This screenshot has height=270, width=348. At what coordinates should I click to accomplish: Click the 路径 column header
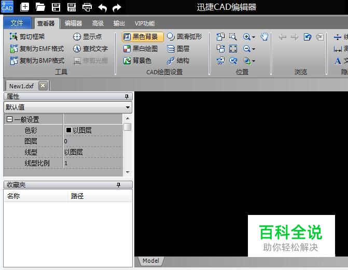[100, 196]
